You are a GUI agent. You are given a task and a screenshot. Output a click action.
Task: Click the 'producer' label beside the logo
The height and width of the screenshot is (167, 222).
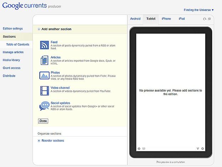55,6
